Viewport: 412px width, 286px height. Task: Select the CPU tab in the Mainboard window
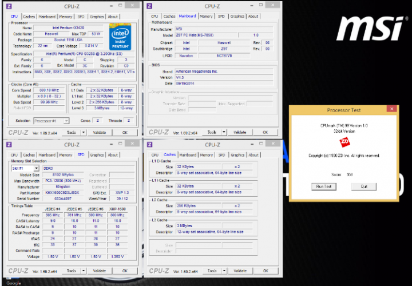coord(154,16)
